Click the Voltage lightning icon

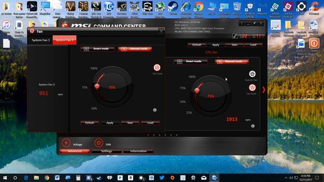point(66,143)
